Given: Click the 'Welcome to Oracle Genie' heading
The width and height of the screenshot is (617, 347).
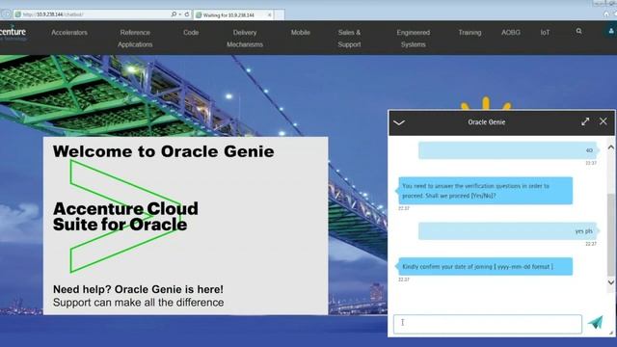Looking at the screenshot, I should [163, 151].
